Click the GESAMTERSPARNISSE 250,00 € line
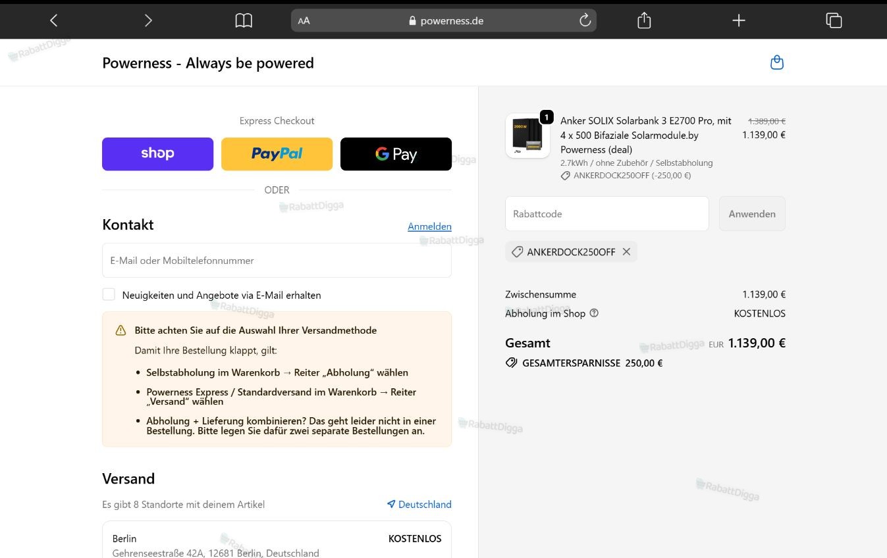This screenshot has width=887, height=558. [x=583, y=363]
